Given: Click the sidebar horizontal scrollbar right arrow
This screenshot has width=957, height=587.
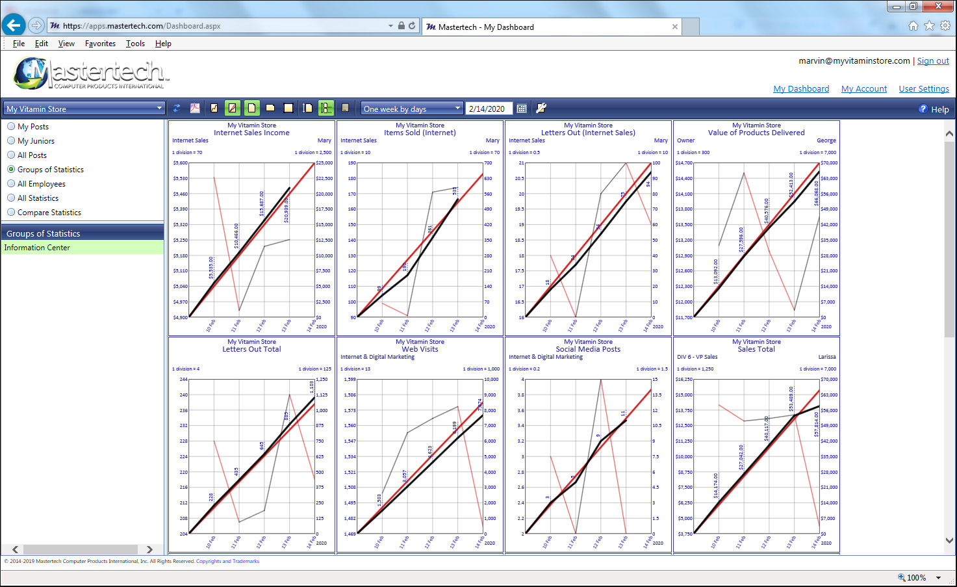Looking at the screenshot, I should click(x=149, y=549).
